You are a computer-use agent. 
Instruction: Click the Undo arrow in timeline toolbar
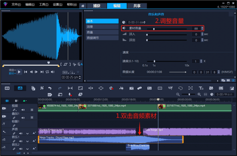[49, 88]
